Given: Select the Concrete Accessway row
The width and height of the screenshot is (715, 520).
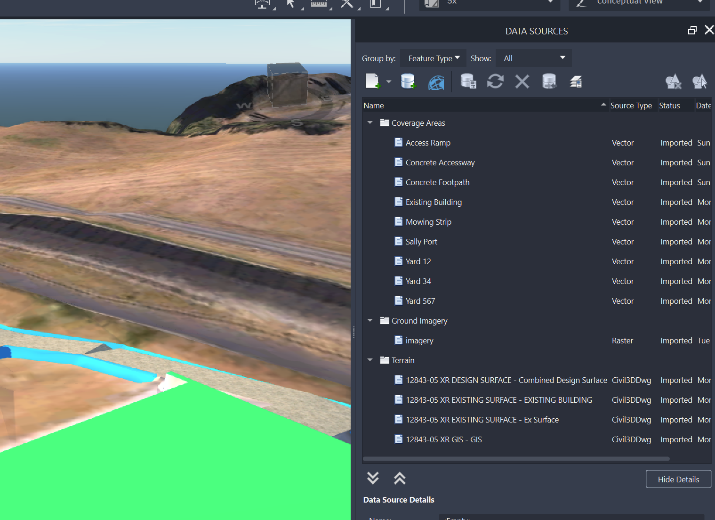Looking at the screenshot, I should point(537,162).
